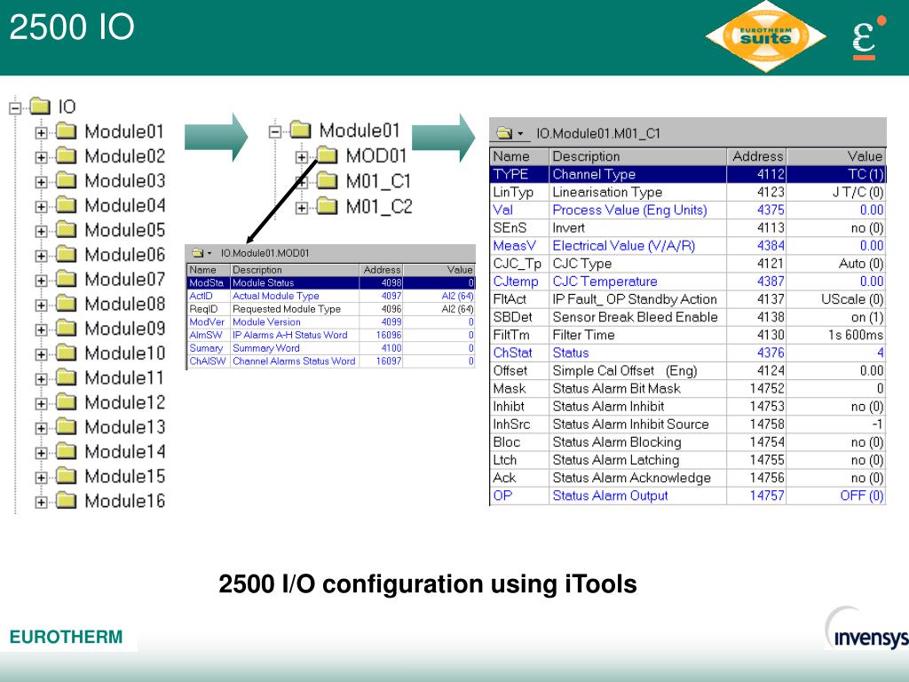Click the Module10 folder icon
The width and height of the screenshot is (909, 682).
66,353
